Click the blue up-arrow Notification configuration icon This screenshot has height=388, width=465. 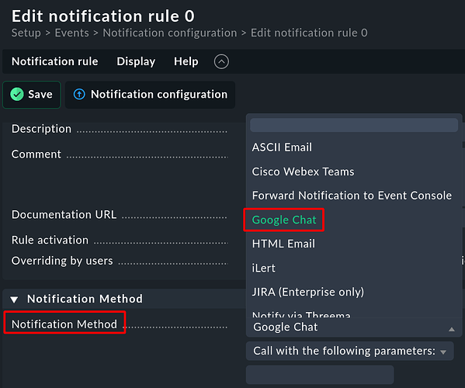coord(79,94)
